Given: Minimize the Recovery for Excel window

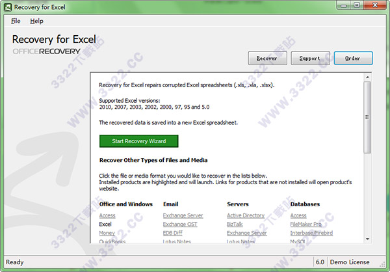Looking at the screenshot, I should tap(344, 5).
